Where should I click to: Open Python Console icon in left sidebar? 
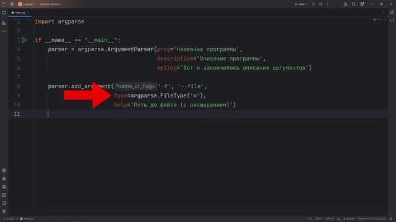4,170
